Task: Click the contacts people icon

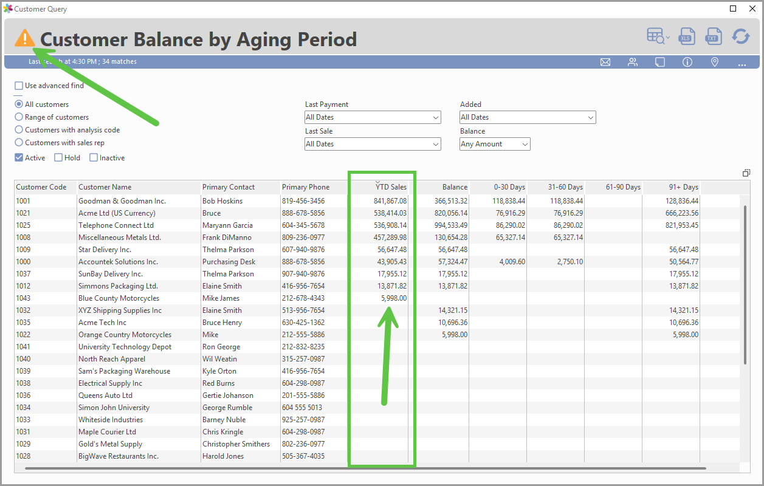Action: click(x=633, y=62)
